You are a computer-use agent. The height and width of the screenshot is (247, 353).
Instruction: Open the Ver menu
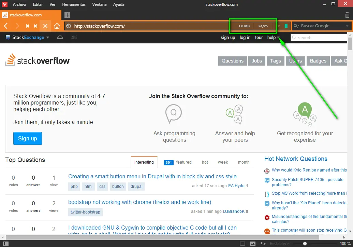click(53, 4)
